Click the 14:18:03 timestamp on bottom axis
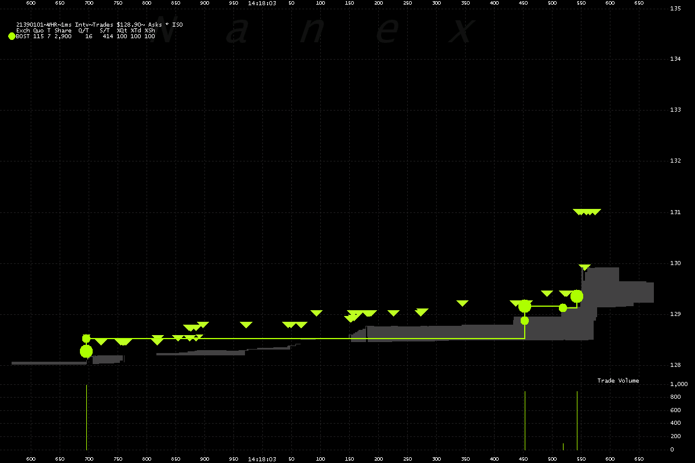The image size is (695, 463). (x=261, y=459)
